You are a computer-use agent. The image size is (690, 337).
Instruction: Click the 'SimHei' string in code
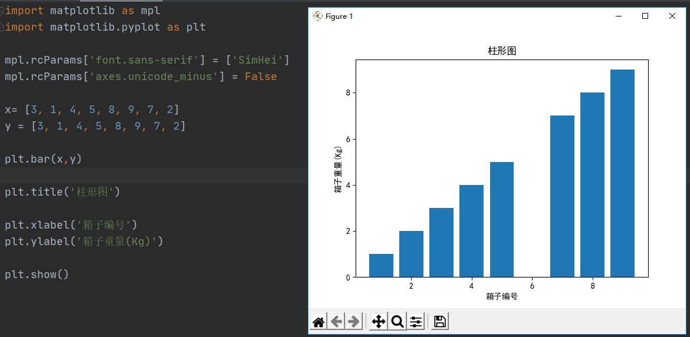pyautogui.click(x=258, y=60)
